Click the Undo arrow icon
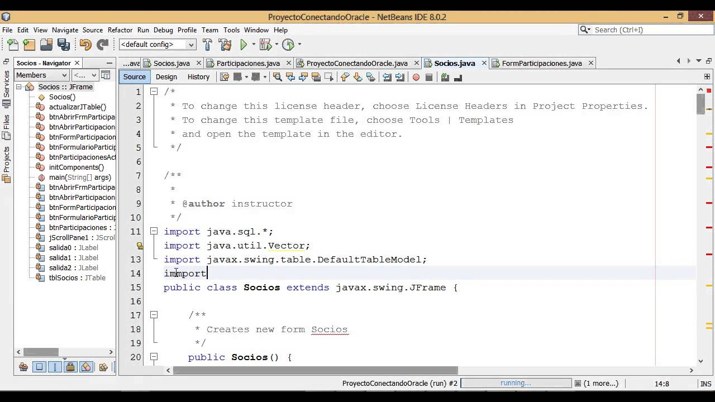Screen dimensions: 715x402 pyautogui.click(x=85, y=44)
